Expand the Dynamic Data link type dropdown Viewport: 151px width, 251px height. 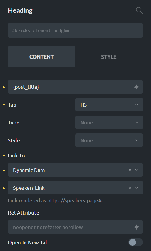point(137,170)
